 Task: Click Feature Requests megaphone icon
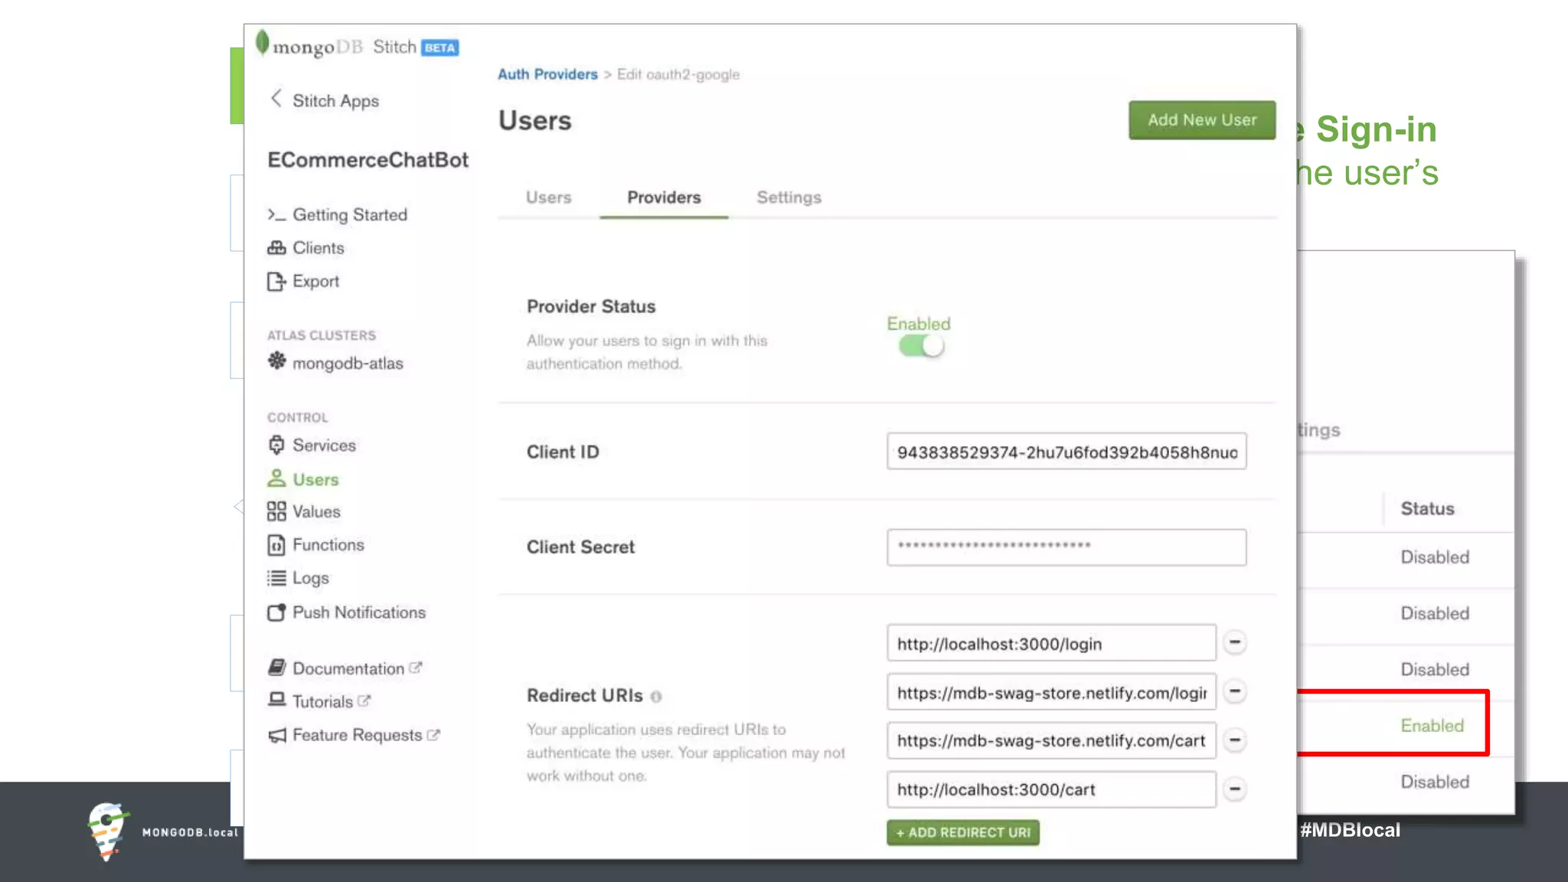click(277, 735)
